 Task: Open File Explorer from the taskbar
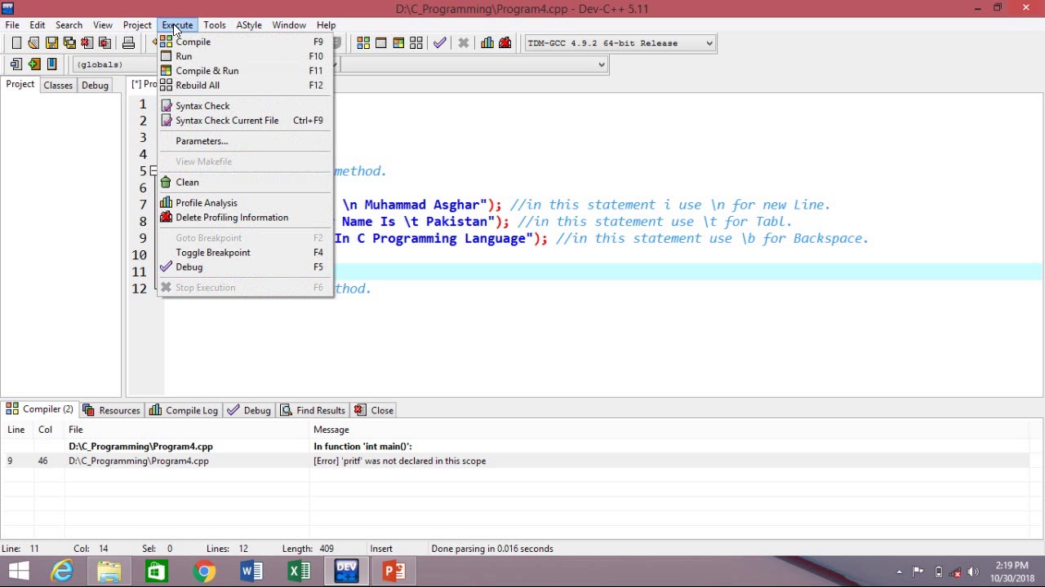tap(109, 572)
